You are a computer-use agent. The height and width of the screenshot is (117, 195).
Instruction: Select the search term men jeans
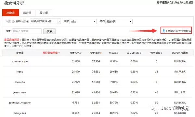point(19,113)
